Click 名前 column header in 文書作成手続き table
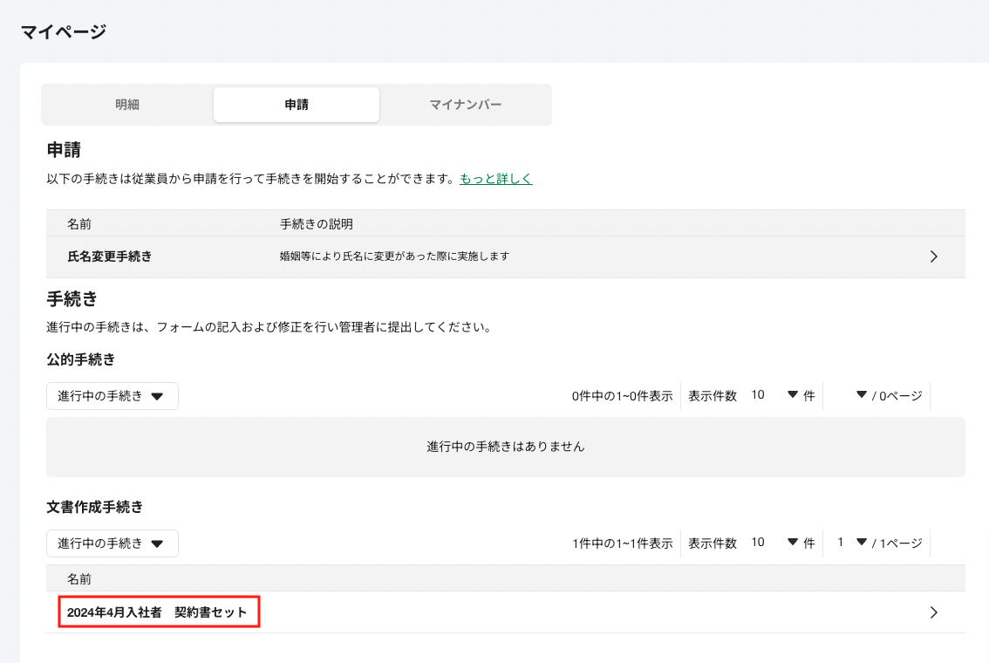This screenshot has height=663, width=989. coord(79,579)
